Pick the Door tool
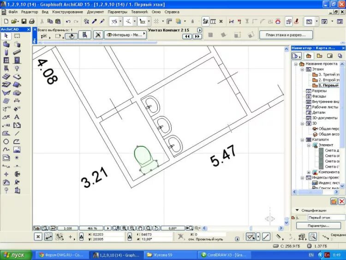346x260 pixels. [x=17, y=60]
